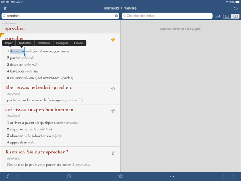Go forward in conjugation panel
241x181 pixels.
(233, 176)
